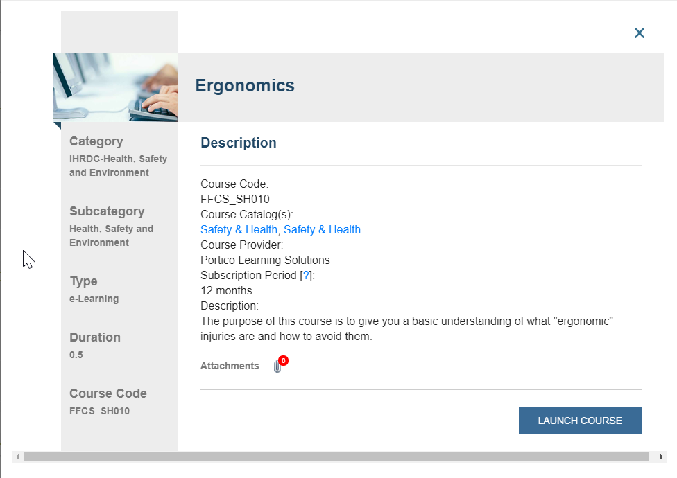Close the Ergonomics course dialog
Image resolution: width=677 pixels, height=478 pixels.
[639, 33]
